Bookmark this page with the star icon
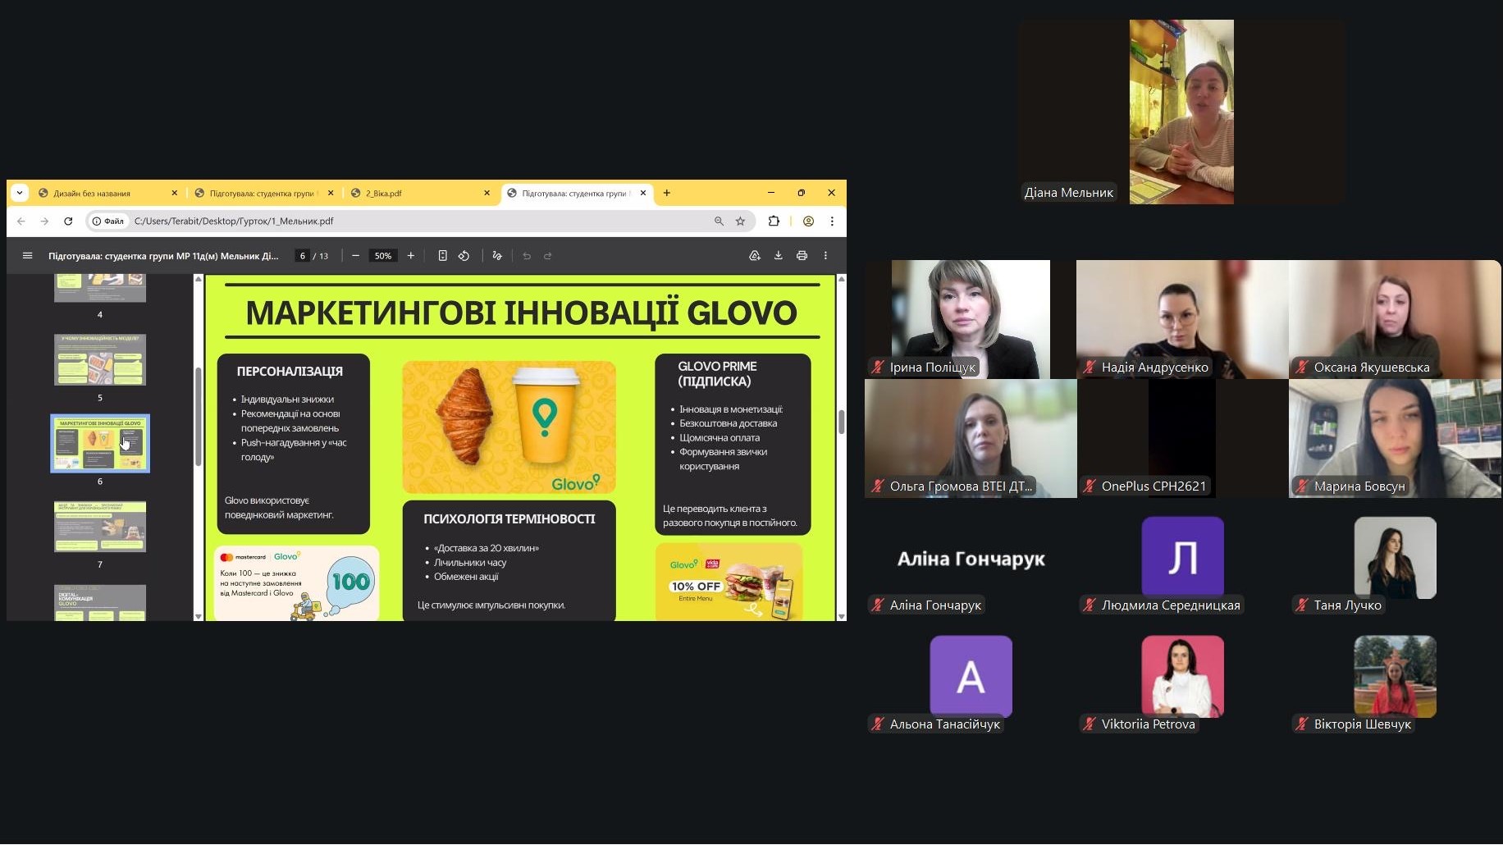This screenshot has width=1503, height=845. [740, 222]
